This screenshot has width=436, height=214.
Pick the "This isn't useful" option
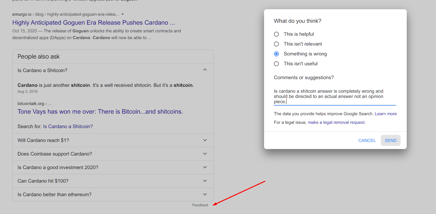pyautogui.click(x=276, y=64)
